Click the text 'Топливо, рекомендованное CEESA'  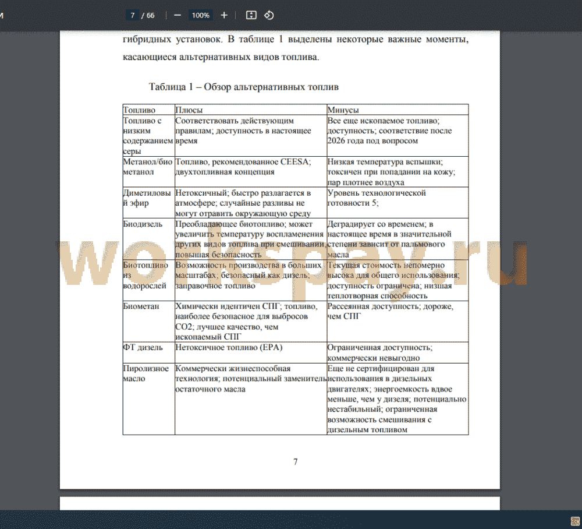coord(242,161)
